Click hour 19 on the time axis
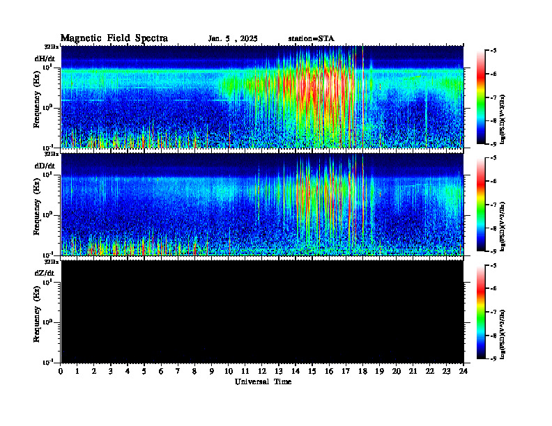Viewport: 552px width, 426px height. click(379, 372)
